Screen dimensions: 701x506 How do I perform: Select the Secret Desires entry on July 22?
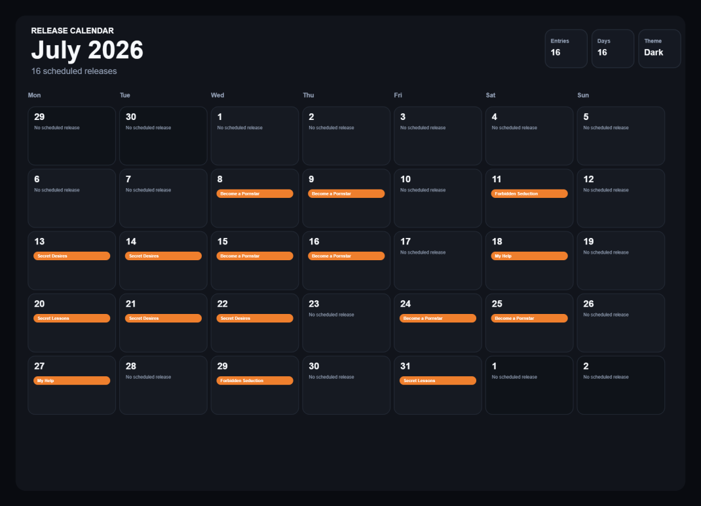(x=255, y=318)
